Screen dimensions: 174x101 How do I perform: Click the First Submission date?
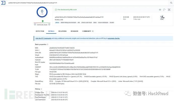(59, 97)
